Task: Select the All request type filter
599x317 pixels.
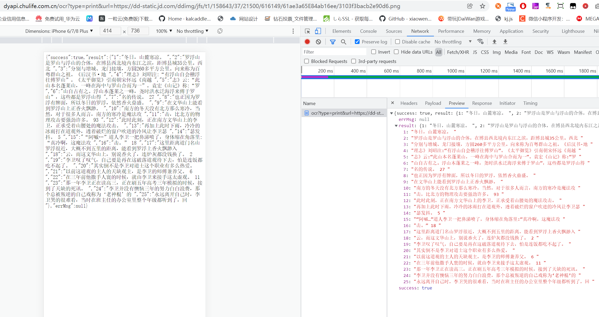Action: click(439, 52)
